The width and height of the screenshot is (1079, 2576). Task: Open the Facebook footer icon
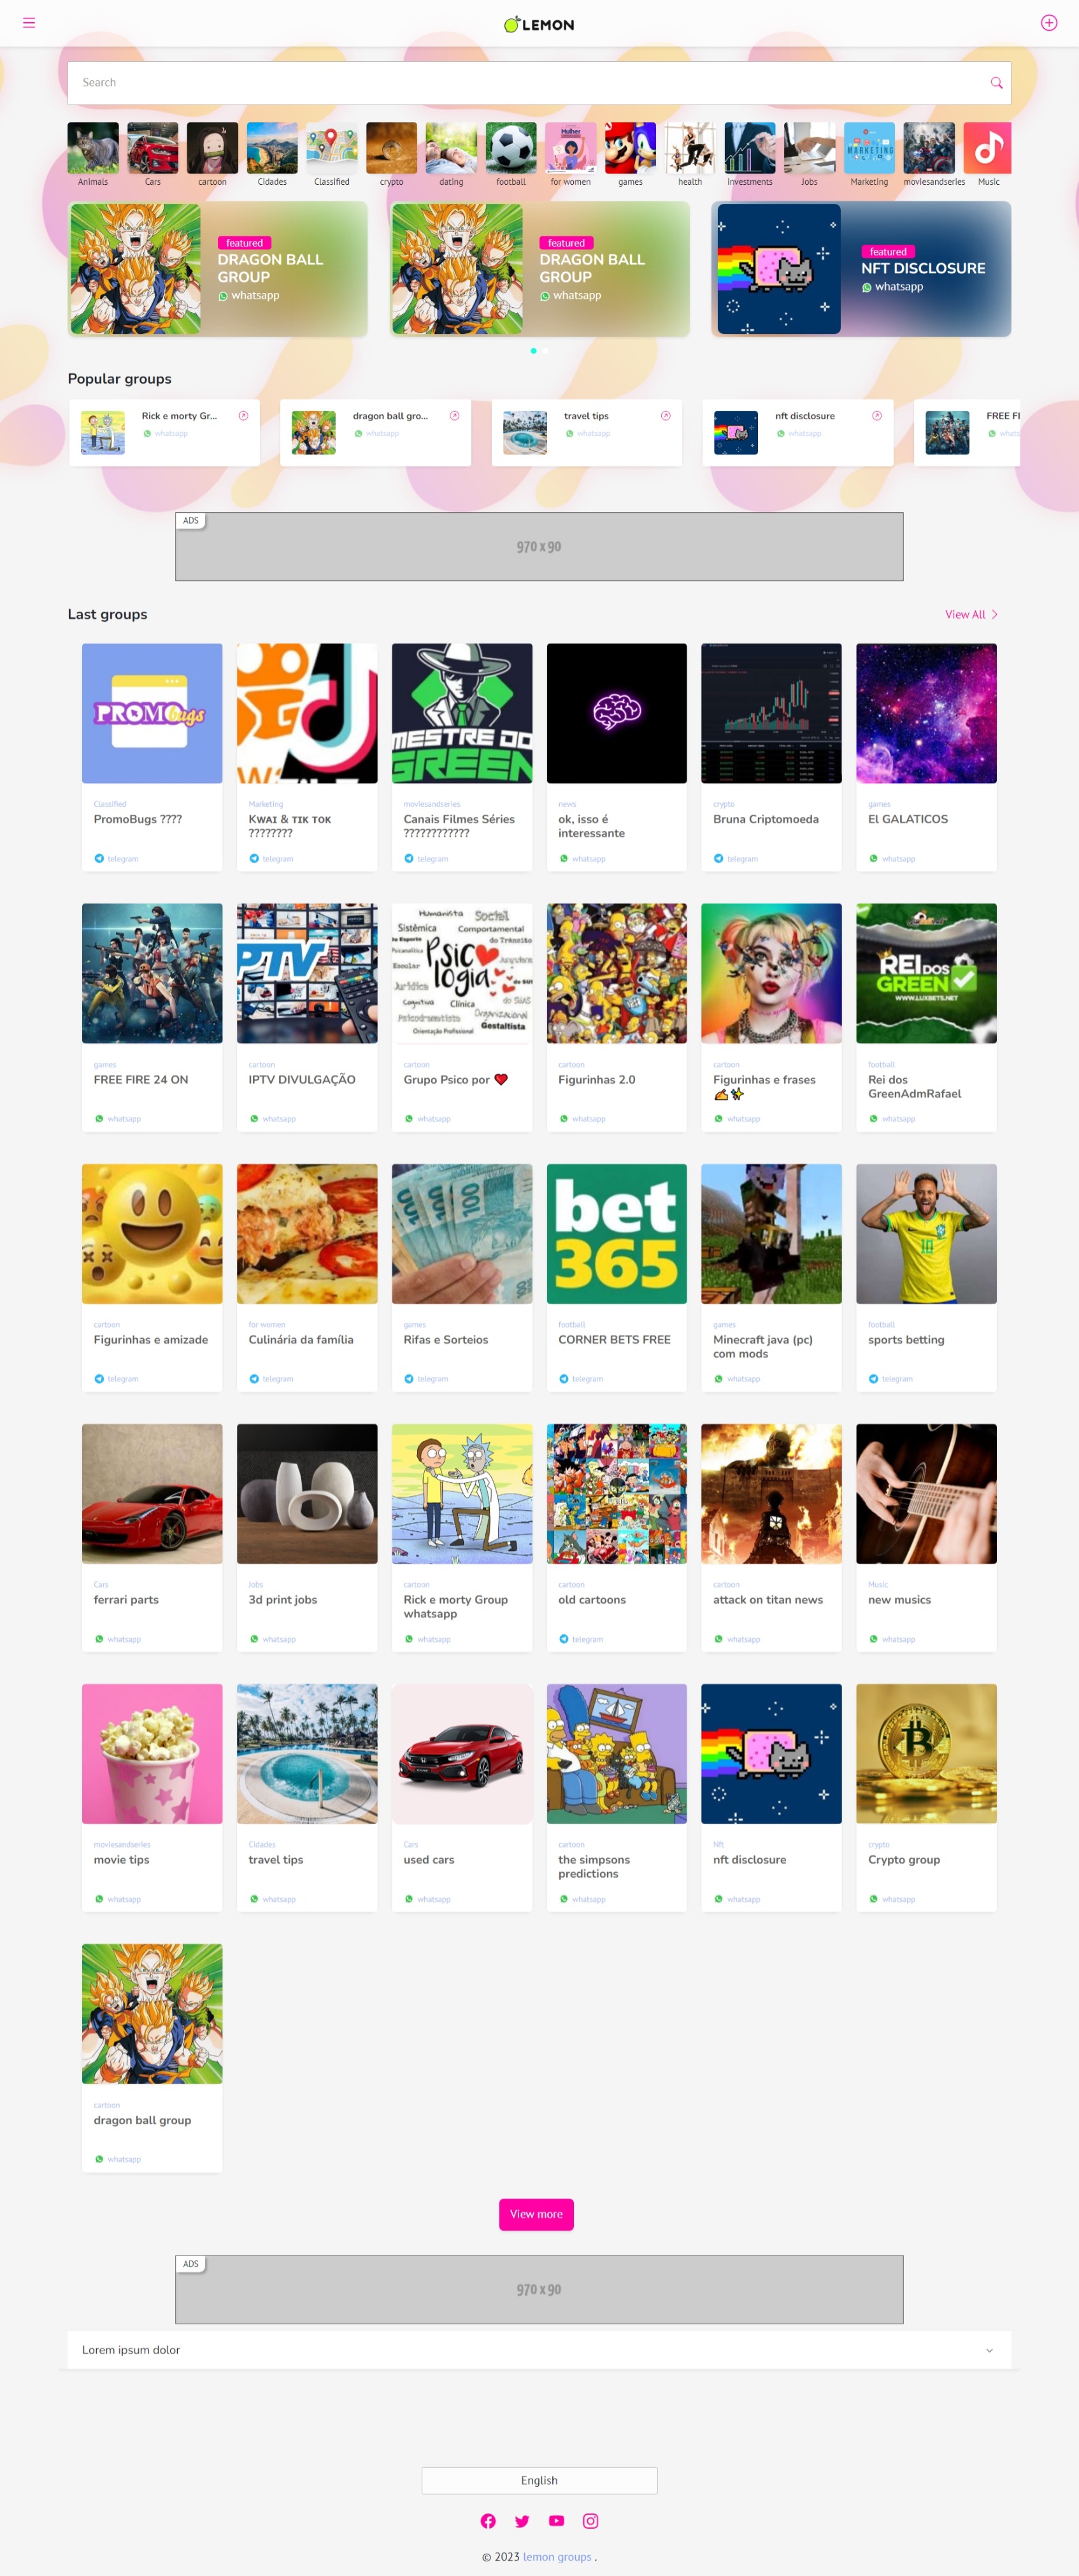pyautogui.click(x=488, y=2521)
